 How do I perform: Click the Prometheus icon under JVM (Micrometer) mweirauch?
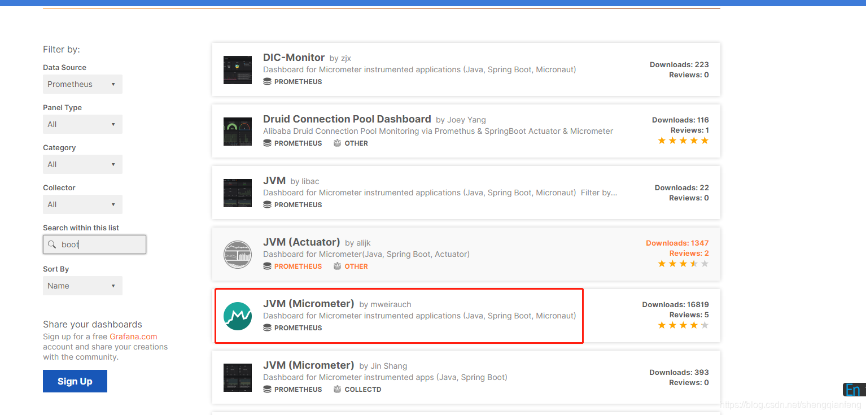tap(267, 328)
